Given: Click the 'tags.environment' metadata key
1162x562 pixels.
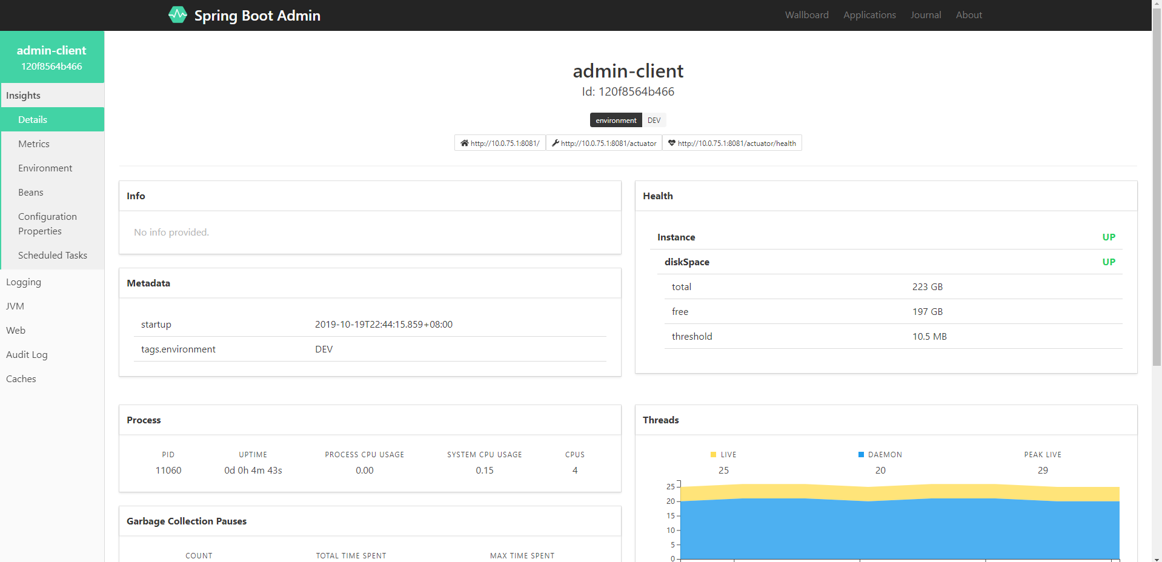Looking at the screenshot, I should pos(178,349).
